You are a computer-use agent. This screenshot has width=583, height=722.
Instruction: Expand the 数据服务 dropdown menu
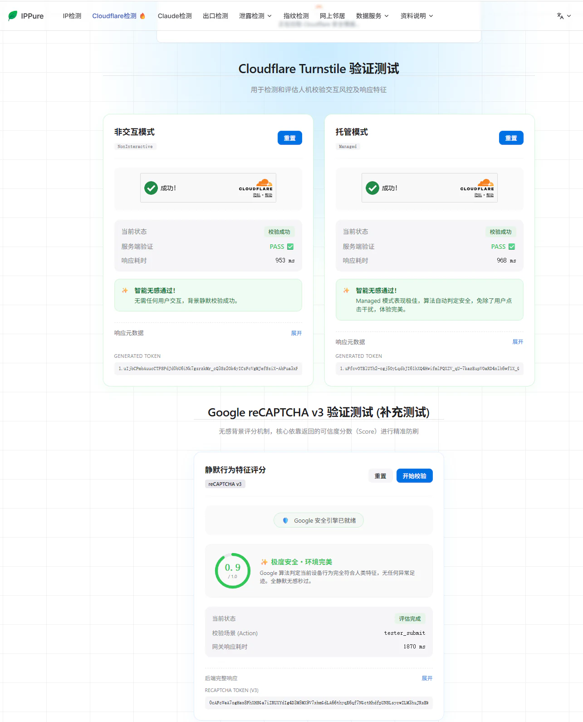click(x=372, y=16)
